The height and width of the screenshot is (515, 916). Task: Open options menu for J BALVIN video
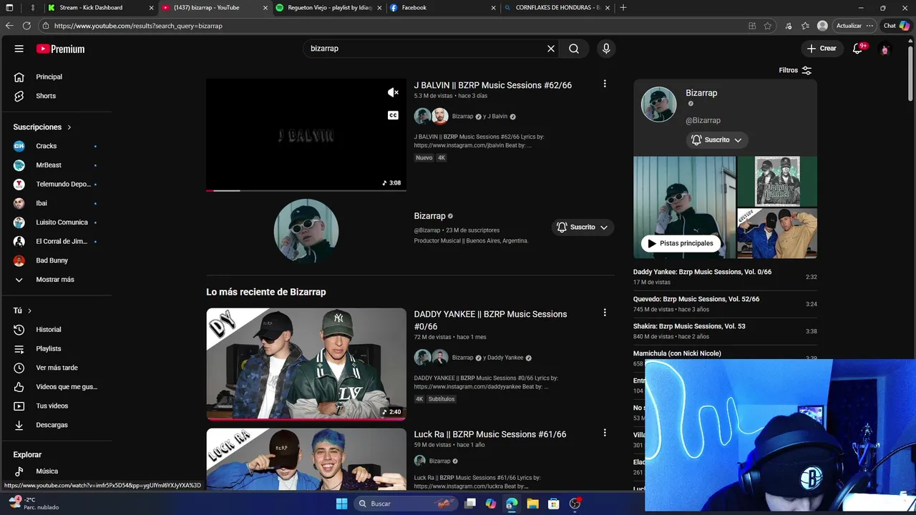click(x=605, y=84)
